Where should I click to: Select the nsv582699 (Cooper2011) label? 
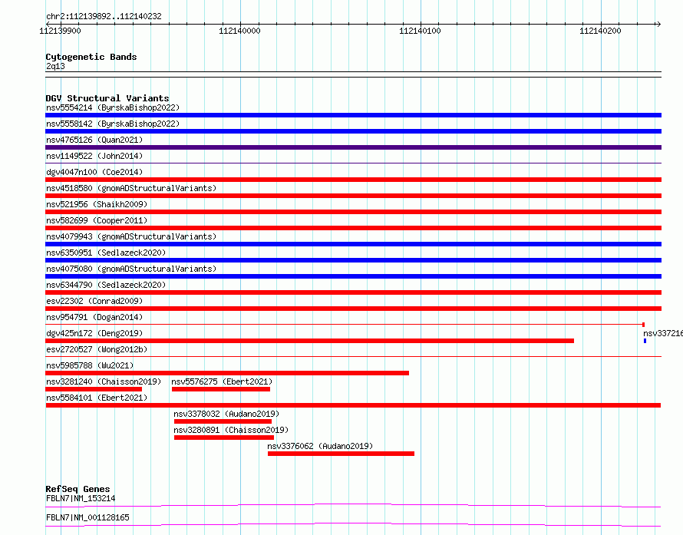(x=97, y=220)
